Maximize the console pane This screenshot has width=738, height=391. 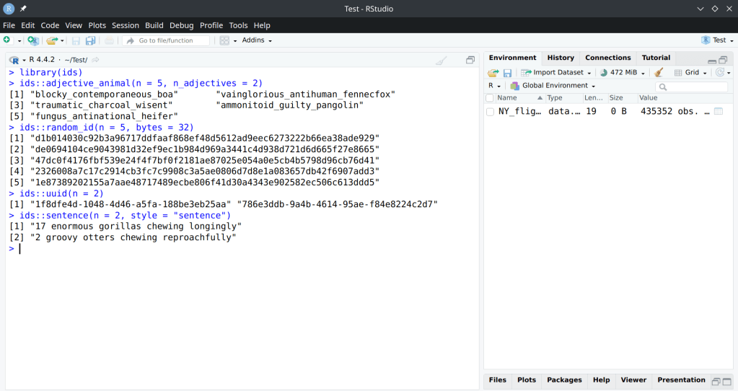[470, 61]
